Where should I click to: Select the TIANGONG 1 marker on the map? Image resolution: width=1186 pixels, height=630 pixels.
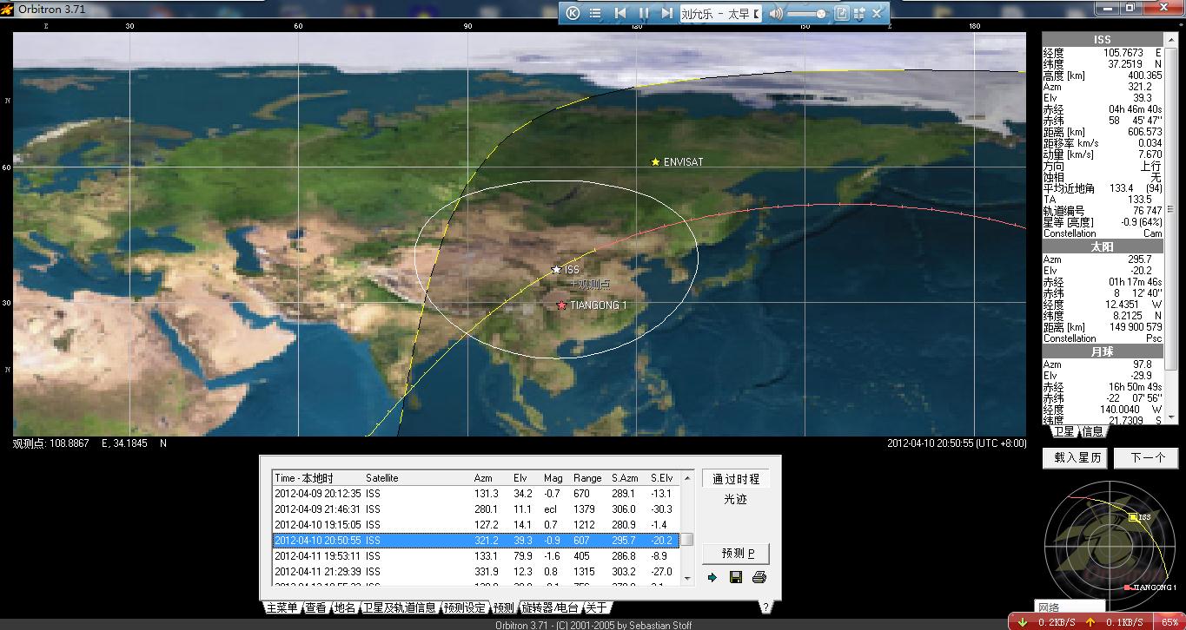pyautogui.click(x=561, y=305)
